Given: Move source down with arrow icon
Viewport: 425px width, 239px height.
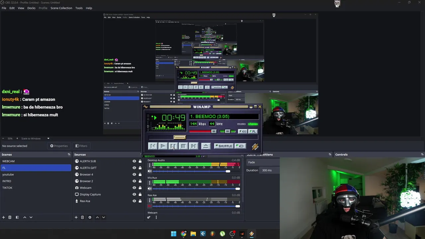Looking at the screenshot, I should coord(104,217).
